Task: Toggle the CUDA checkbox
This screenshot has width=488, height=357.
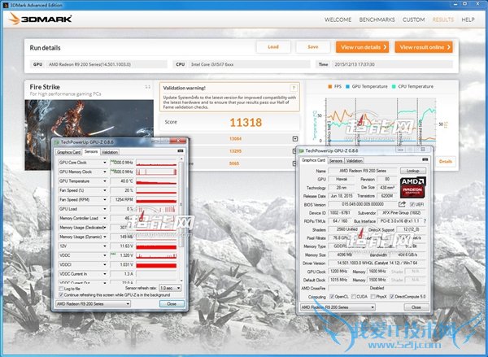Action: coord(354,297)
